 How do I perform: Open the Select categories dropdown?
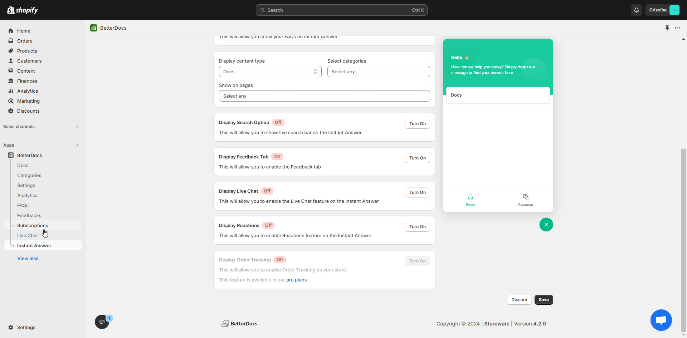pyautogui.click(x=378, y=72)
